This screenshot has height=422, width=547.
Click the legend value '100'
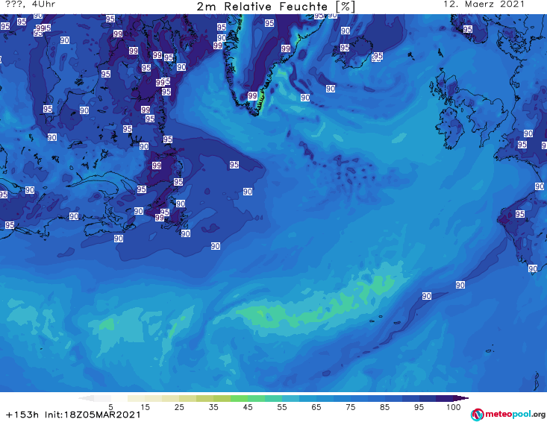pos(453,407)
